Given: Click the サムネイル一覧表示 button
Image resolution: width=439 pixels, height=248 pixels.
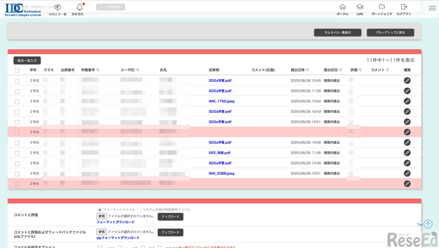Looking at the screenshot, I should point(337,32).
